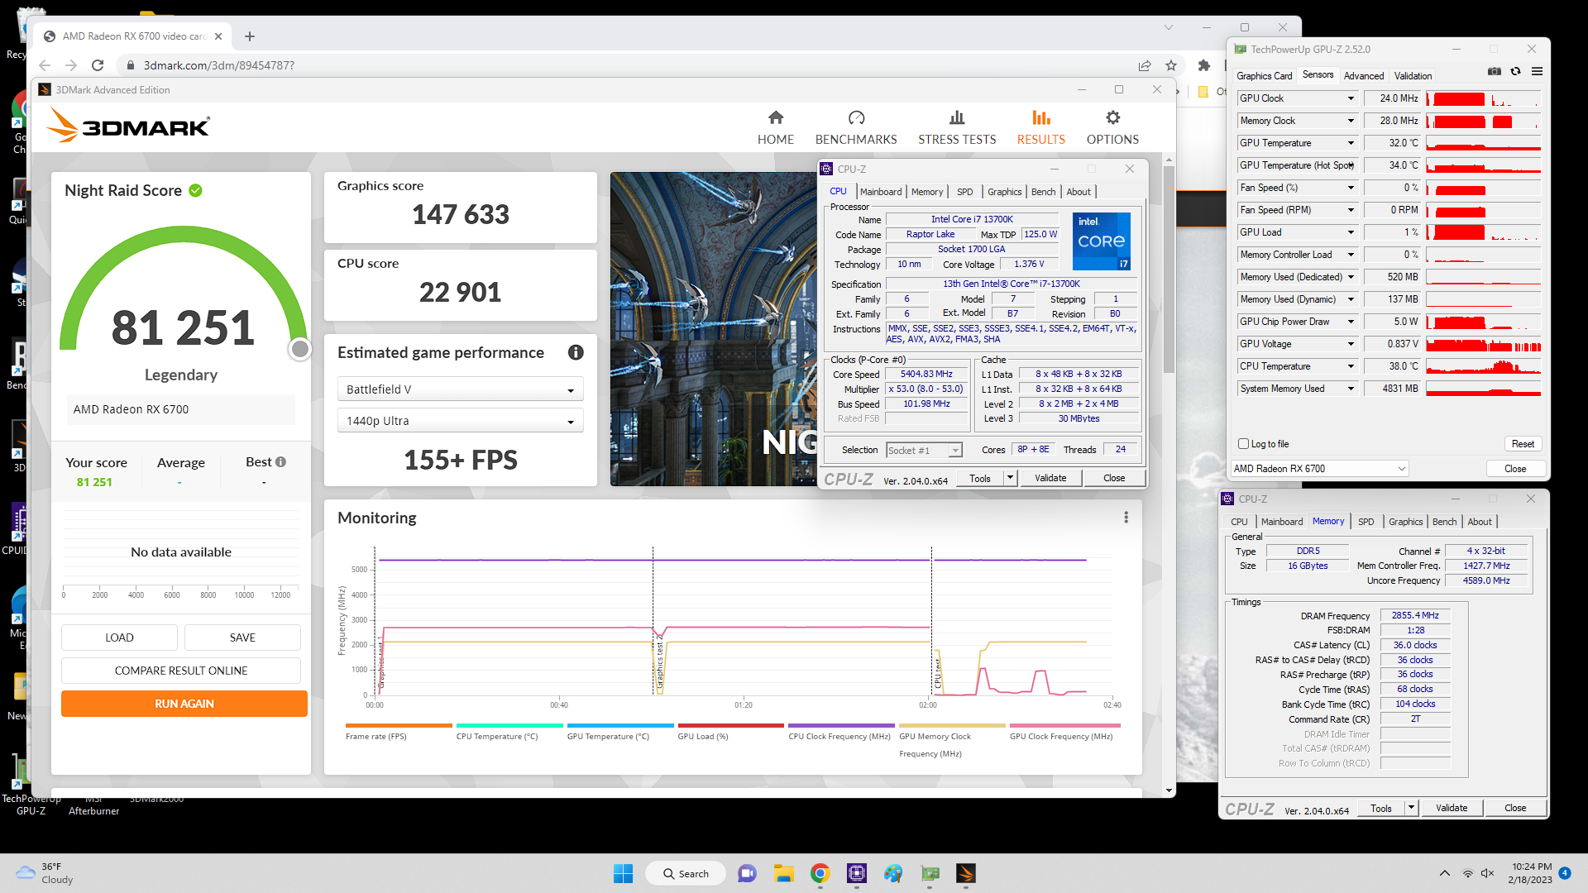Screen dimensions: 1588x893
Task: Open the GPU Temperature sensor dropdown
Action: click(x=1351, y=143)
